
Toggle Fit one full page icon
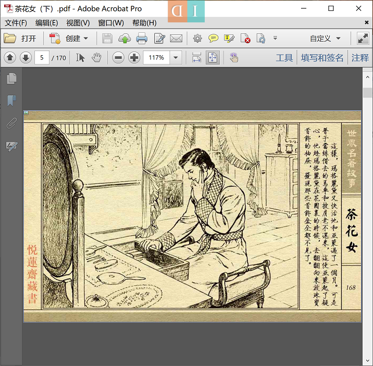[x=213, y=57]
